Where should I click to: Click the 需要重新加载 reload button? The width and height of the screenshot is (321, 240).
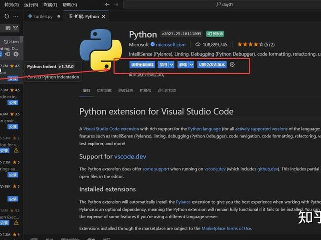pos(142,65)
